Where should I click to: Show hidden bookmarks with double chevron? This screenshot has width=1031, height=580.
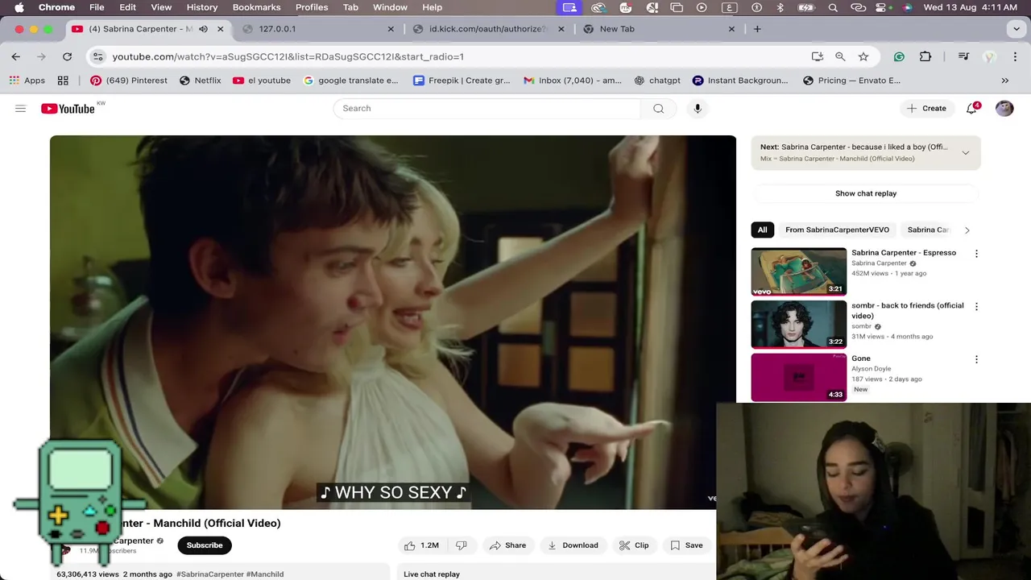1004,81
